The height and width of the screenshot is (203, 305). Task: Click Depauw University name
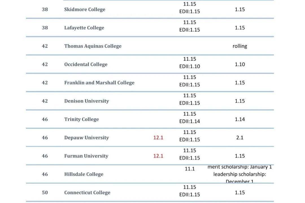(x=87, y=138)
